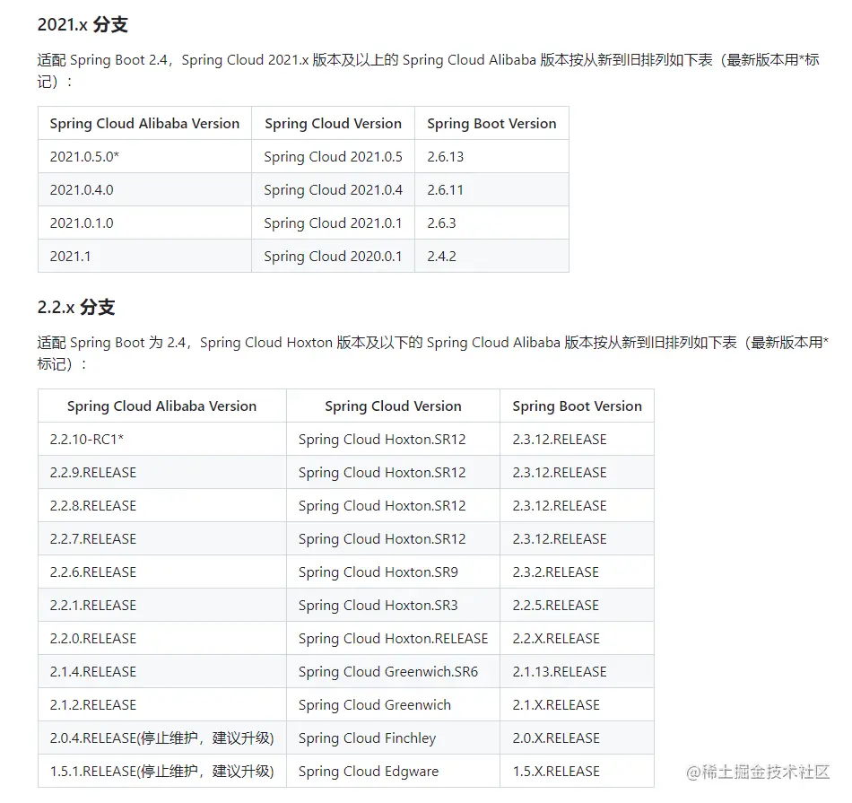Select the "2.6.11" Spring Boot cell
This screenshot has height=803, width=852.
(491, 189)
